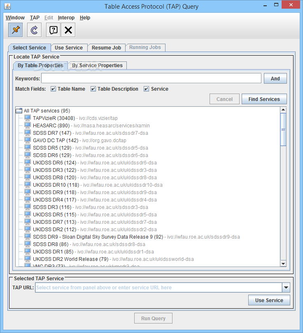Click the UKIDSS DR6 service computer icon
This screenshot has width=303, height=333.
(x=28, y=162)
